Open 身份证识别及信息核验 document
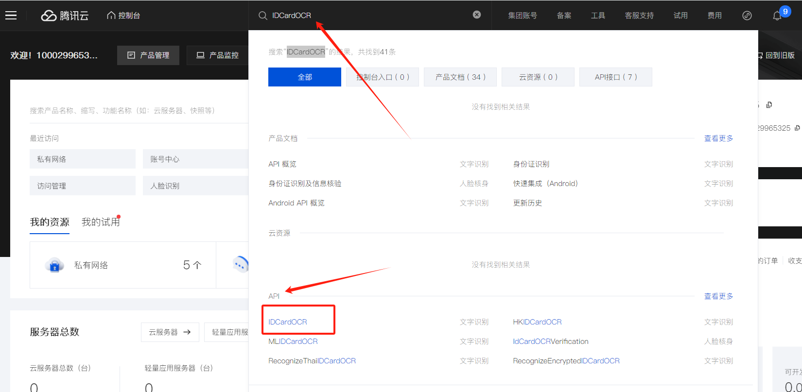The height and width of the screenshot is (392, 802). 305,184
